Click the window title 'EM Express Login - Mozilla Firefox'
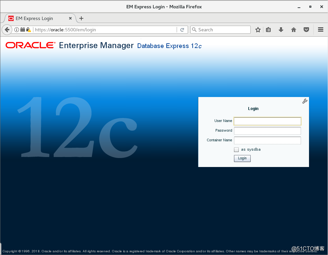 pyautogui.click(x=164, y=7)
